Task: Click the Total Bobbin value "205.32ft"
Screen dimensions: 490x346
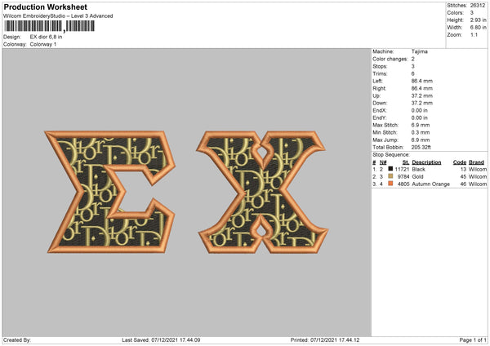Action: point(421,148)
